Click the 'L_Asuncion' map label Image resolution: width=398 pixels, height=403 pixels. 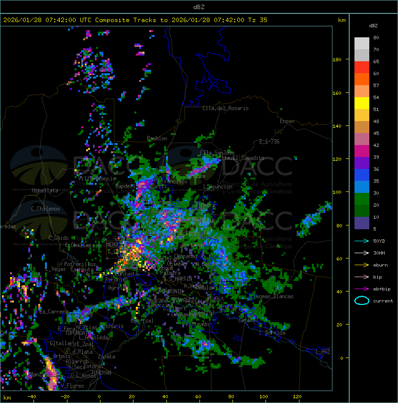pos(218,187)
